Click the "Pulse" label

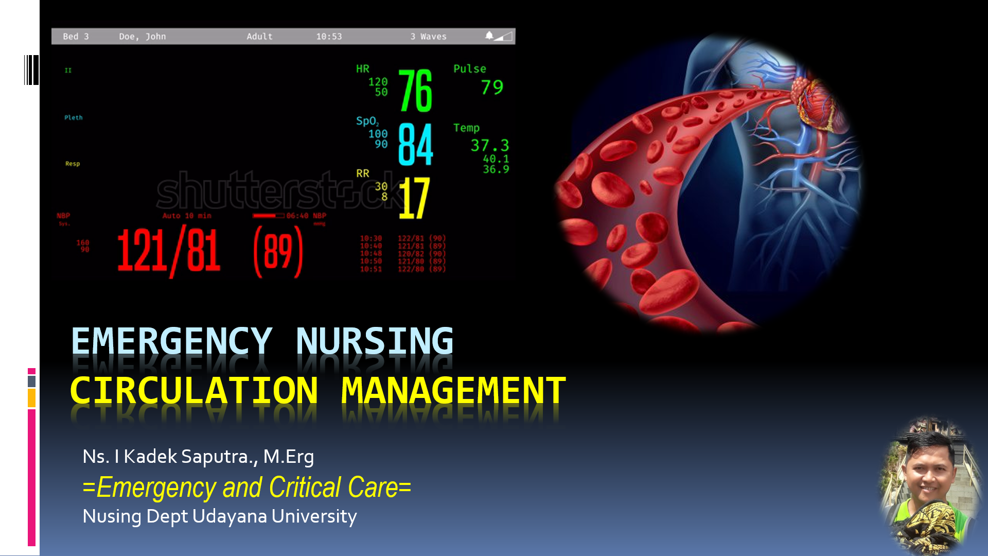coord(470,69)
